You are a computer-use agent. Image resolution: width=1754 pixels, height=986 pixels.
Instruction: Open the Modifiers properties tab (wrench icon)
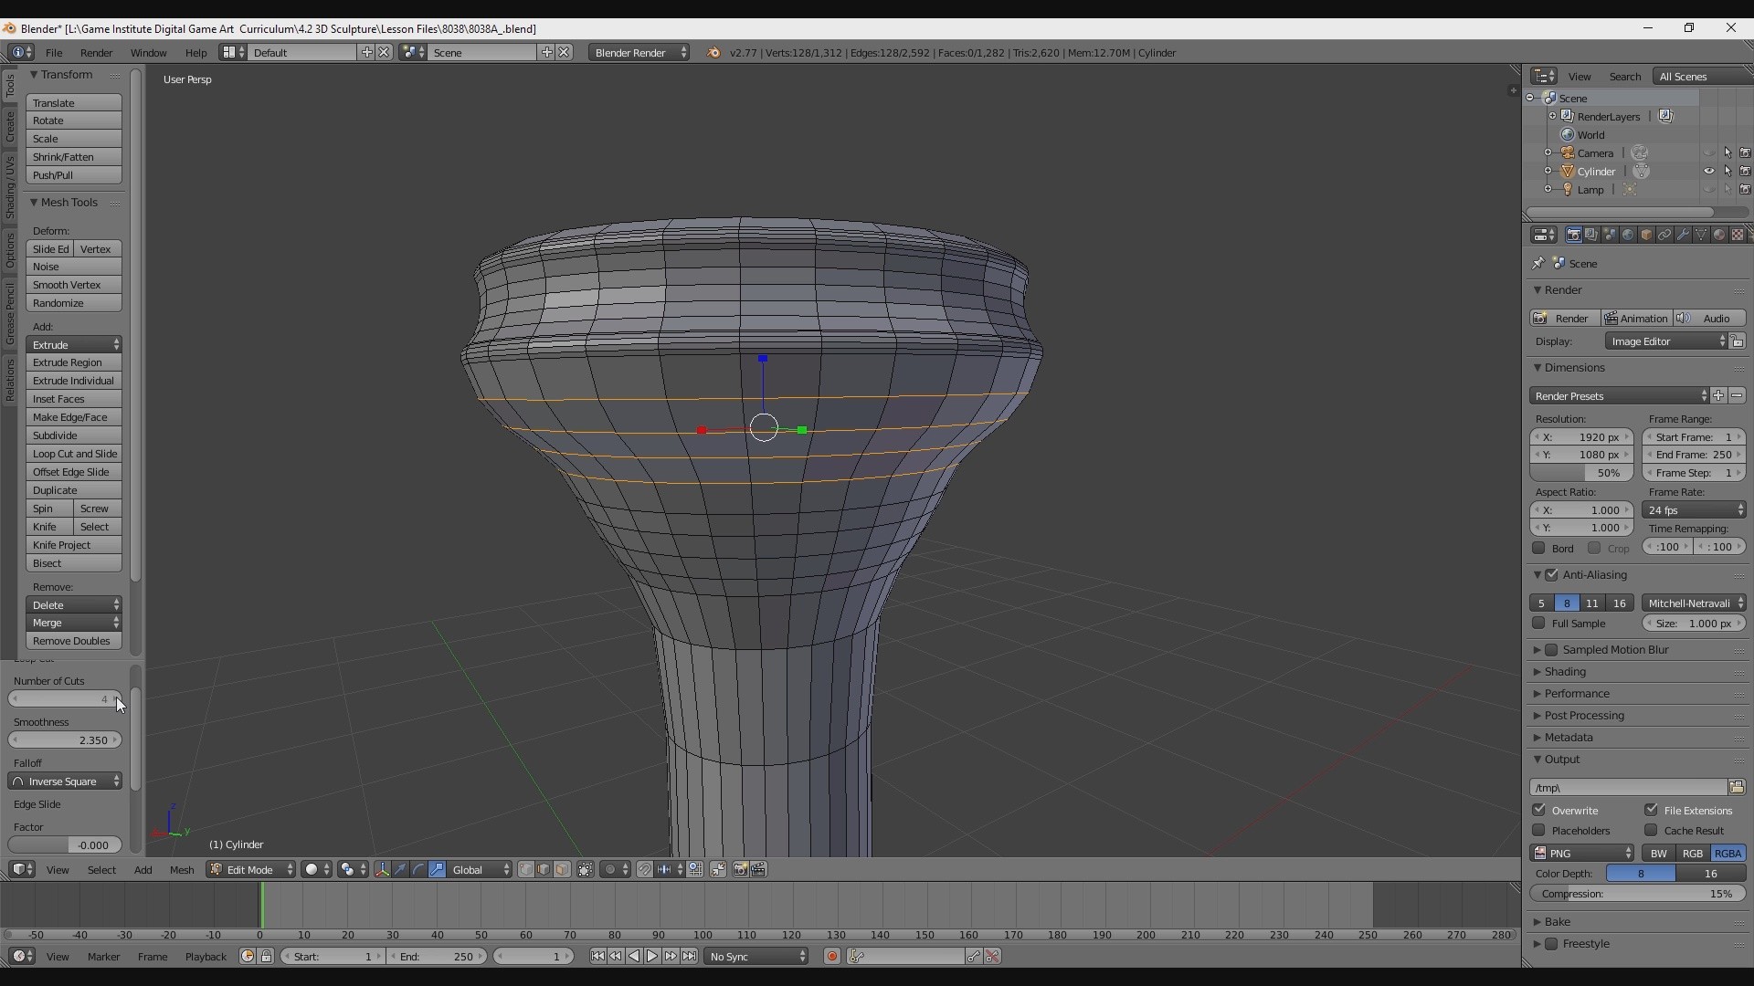1683,235
